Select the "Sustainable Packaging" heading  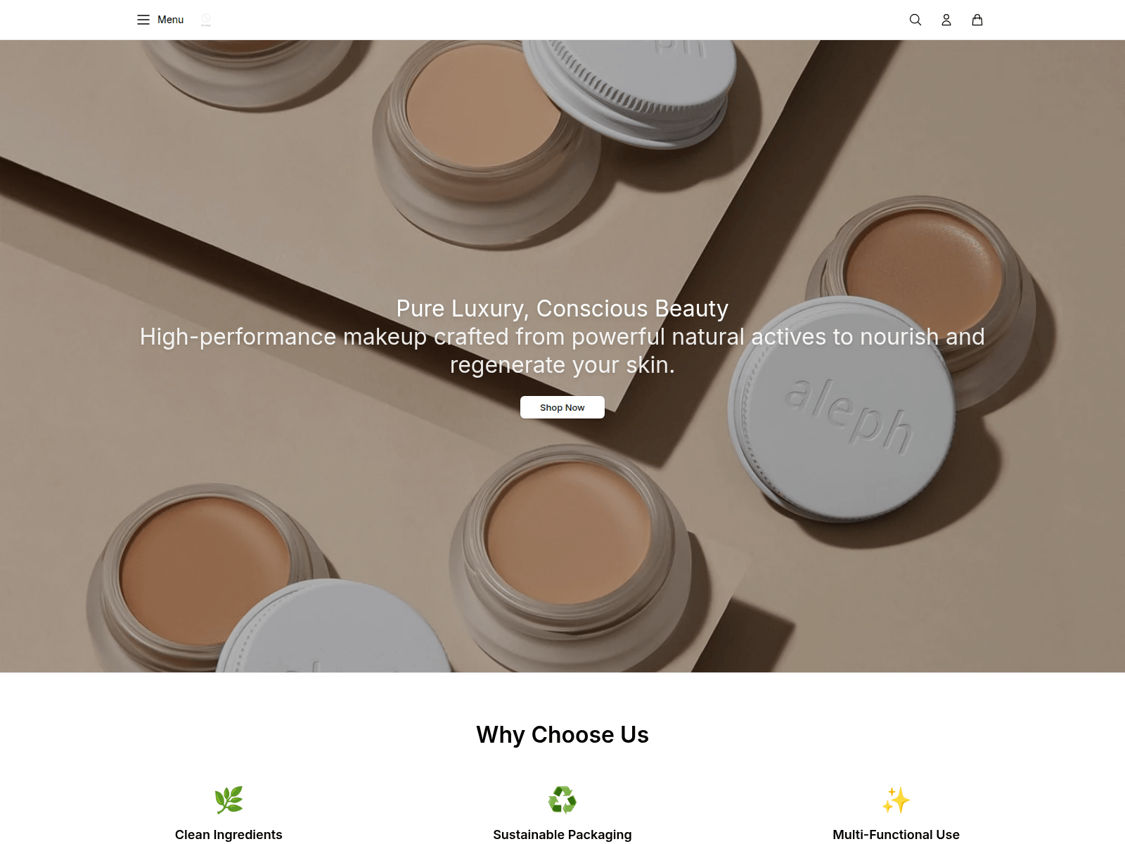pyautogui.click(x=562, y=835)
